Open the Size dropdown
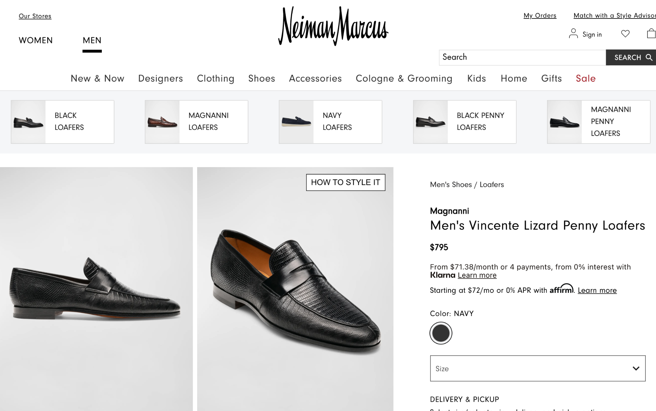Viewport: 656px width, 411px height. (x=537, y=368)
